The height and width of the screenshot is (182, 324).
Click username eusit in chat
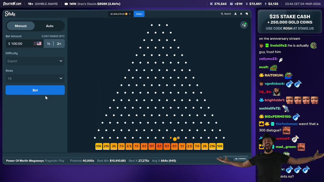(264, 67)
